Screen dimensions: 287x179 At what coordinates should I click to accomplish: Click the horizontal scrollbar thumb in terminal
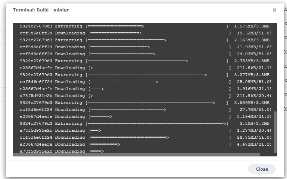(x=137, y=154)
